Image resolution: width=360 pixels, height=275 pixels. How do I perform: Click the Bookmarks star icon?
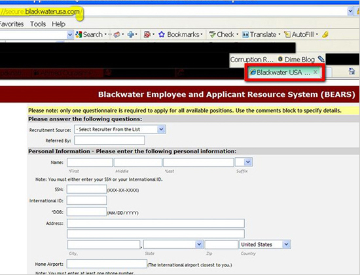[x=162, y=35]
